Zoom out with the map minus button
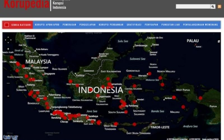 click(8, 83)
